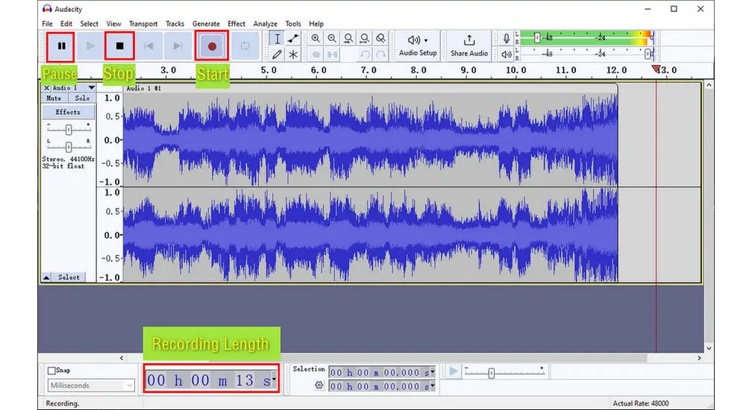Click the Zoom Out magnifier icon

332,39
